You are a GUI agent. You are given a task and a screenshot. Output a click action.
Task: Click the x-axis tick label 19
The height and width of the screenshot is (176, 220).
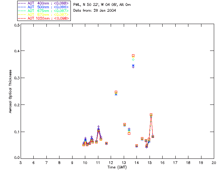(x=201, y=163)
